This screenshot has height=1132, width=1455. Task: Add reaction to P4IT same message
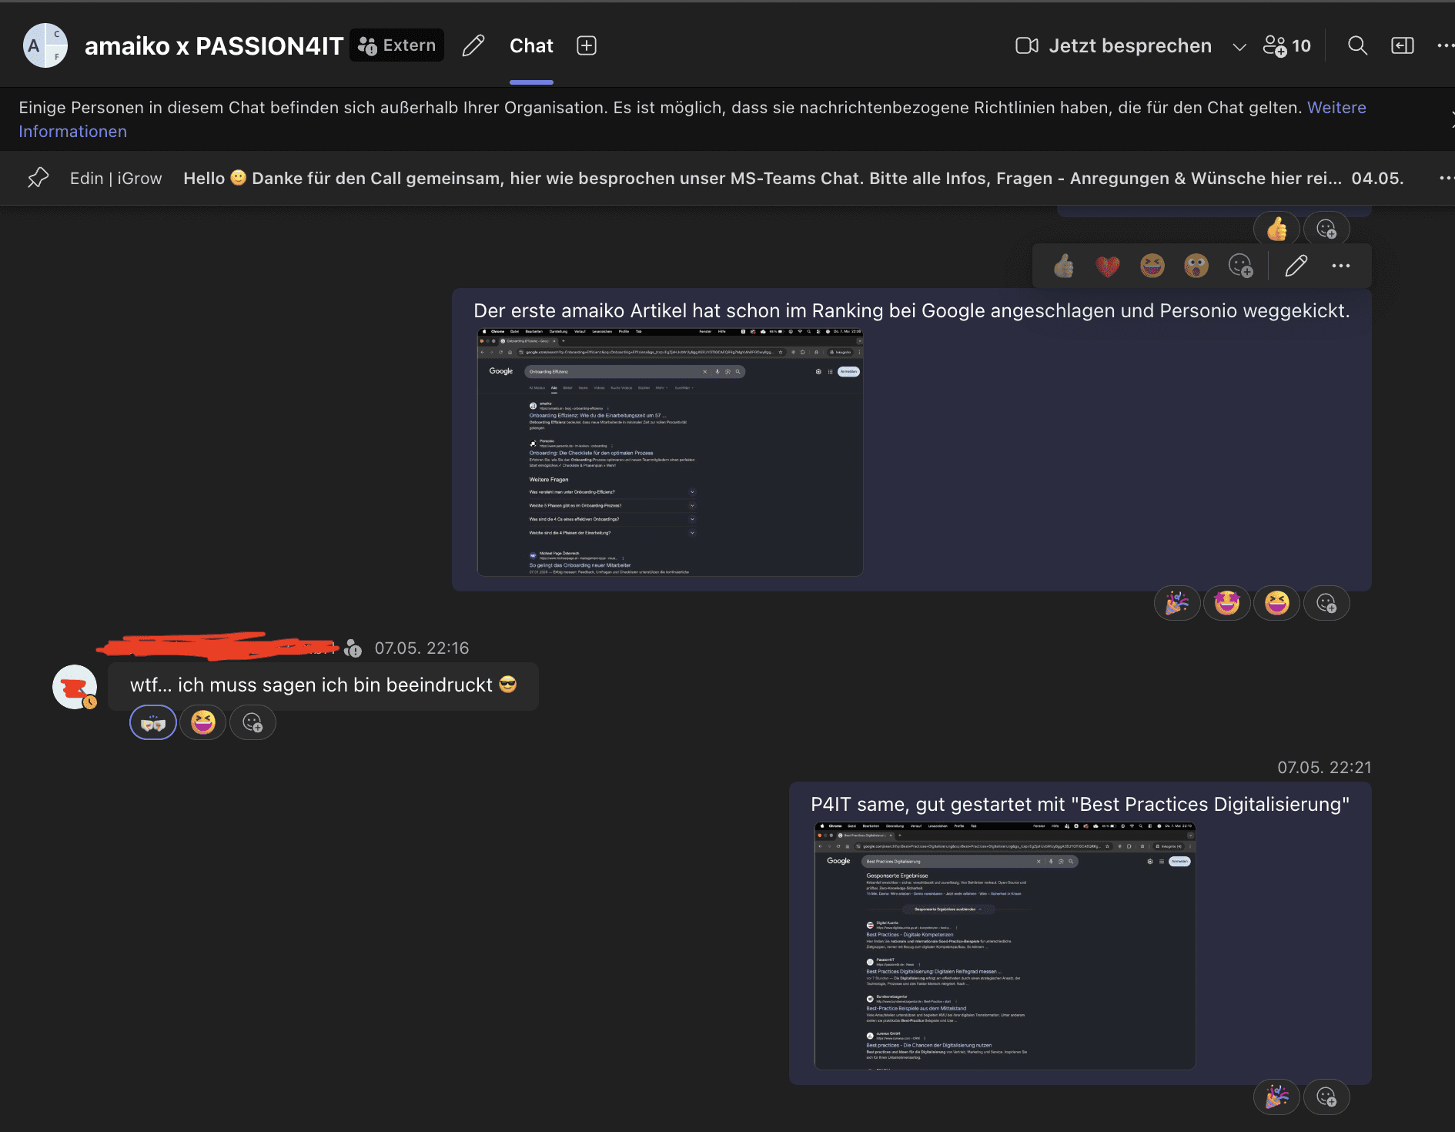coord(1326,1097)
